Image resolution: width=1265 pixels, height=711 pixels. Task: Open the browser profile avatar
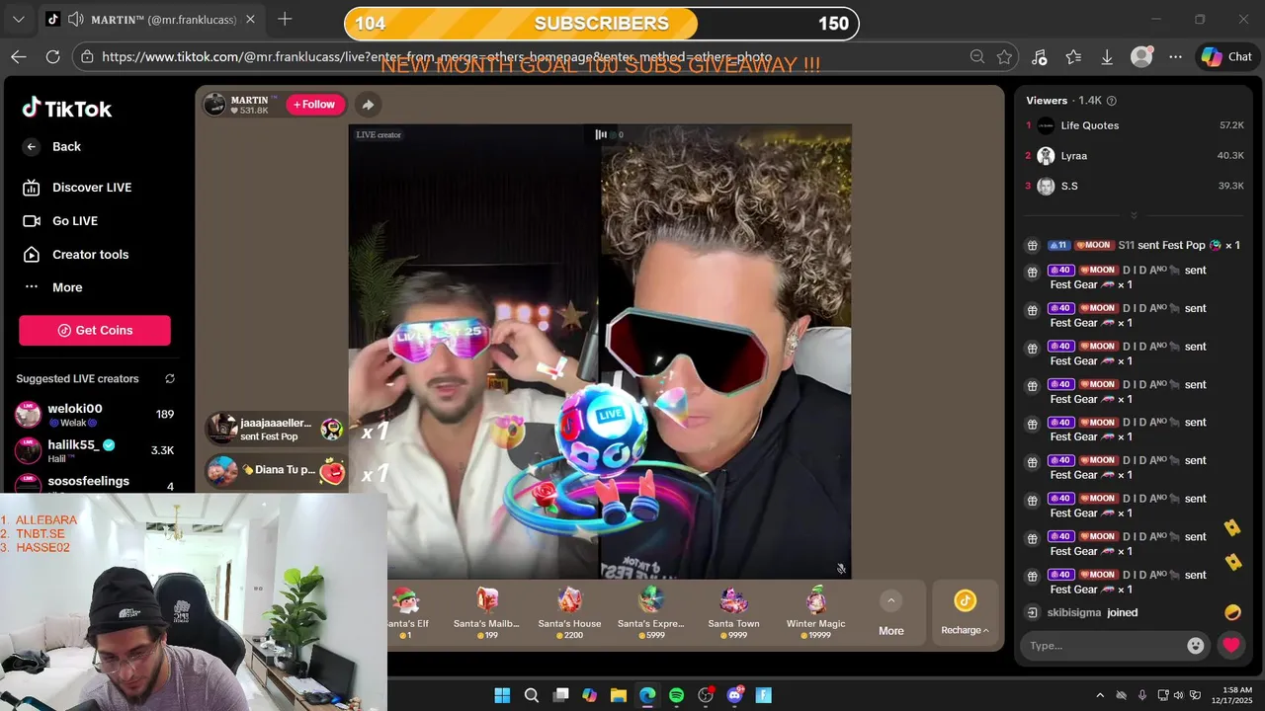pyautogui.click(x=1141, y=57)
